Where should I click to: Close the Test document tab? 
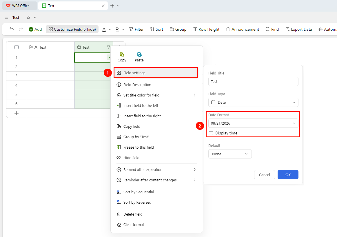coord(103,6)
